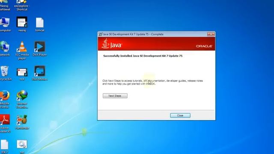Launch DivX Player from desktop

40,49
